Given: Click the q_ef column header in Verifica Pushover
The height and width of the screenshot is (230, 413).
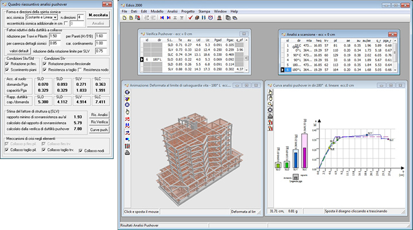Looking at the screenshot, I should (x=239, y=40).
